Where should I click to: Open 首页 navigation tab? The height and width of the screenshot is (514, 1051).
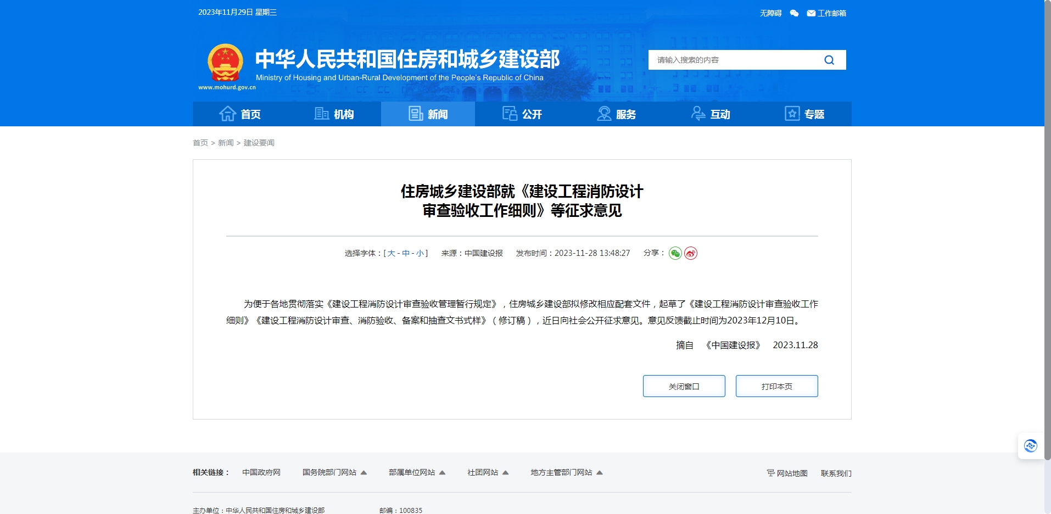pyautogui.click(x=240, y=114)
